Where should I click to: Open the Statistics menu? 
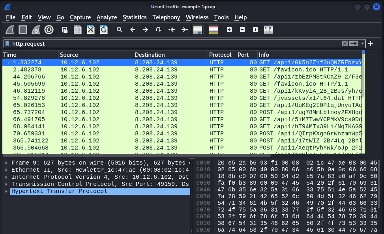(x=135, y=17)
